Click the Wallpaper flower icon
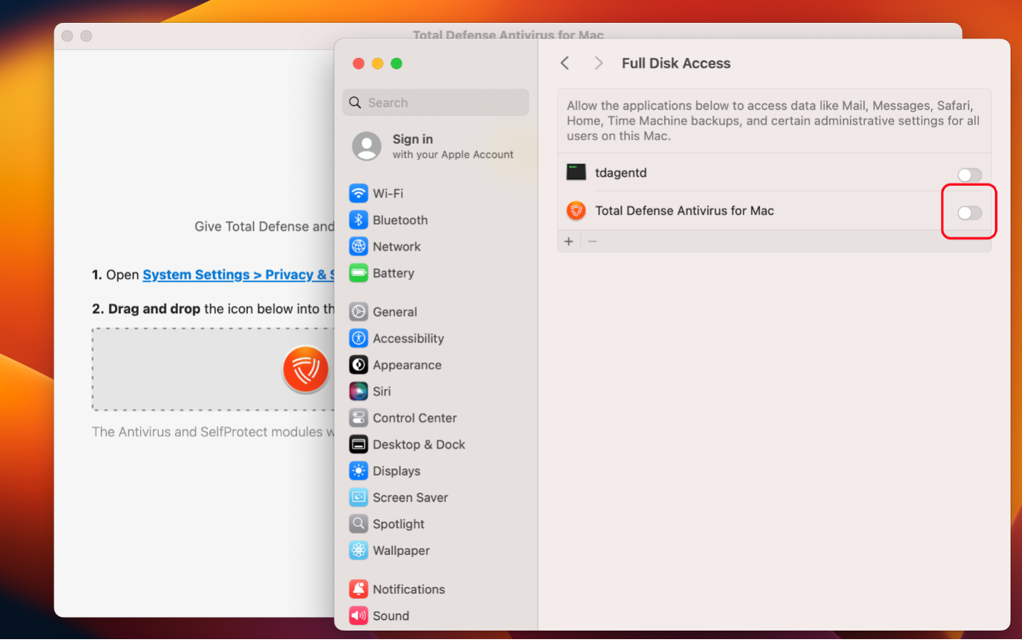1022x642 pixels. click(359, 550)
